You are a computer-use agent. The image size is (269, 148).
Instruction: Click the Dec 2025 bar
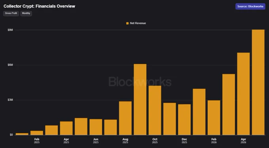coord(184,120)
